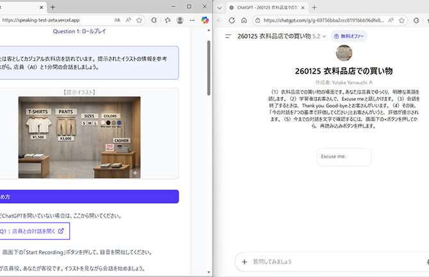Open a new tab in right browser window
This screenshot has width=429, height=277.
coord(314,8)
